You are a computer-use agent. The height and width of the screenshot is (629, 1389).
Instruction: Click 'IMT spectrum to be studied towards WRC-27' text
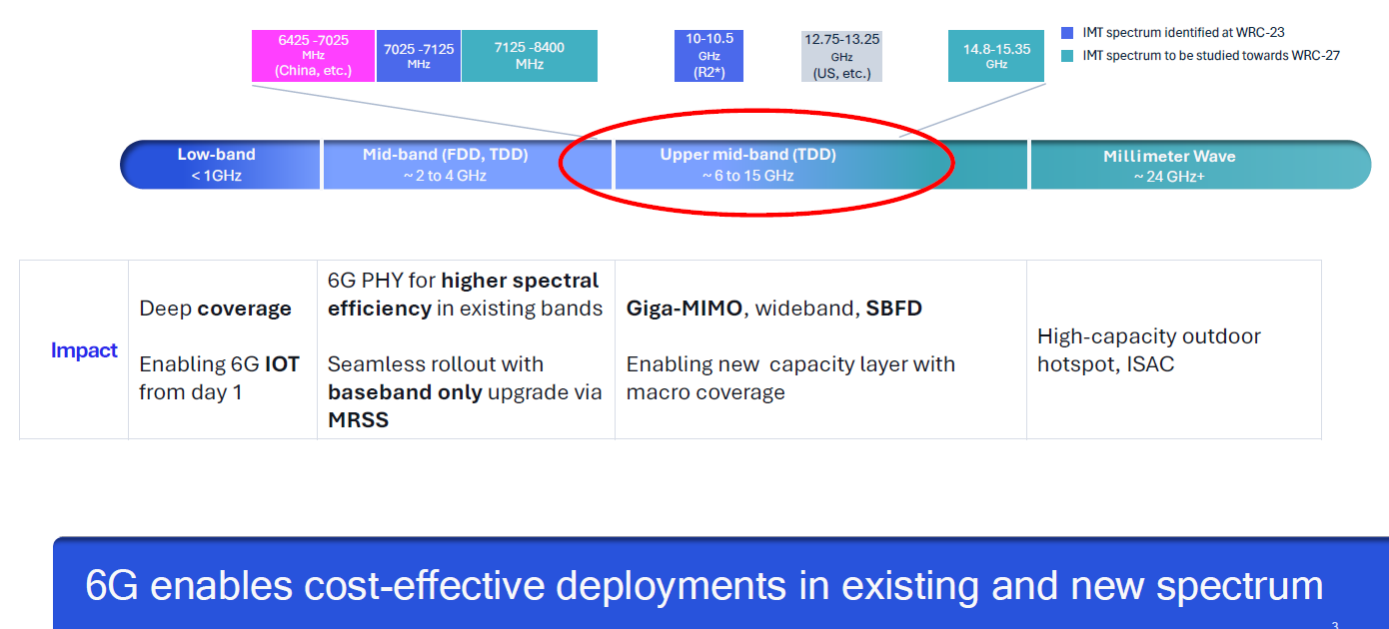click(1211, 56)
